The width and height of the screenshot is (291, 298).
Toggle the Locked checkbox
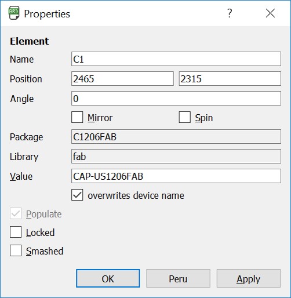pyautogui.click(x=16, y=232)
